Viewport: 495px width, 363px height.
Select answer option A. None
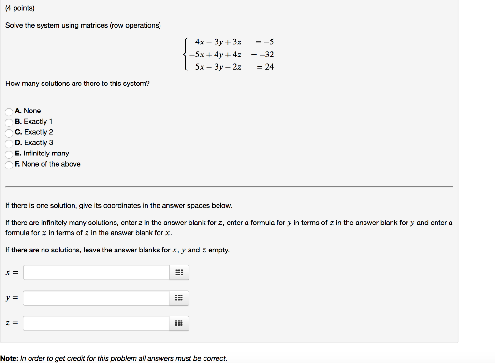tap(9, 112)
